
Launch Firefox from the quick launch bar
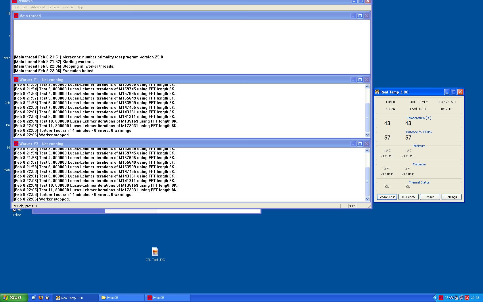pos(41,298)
